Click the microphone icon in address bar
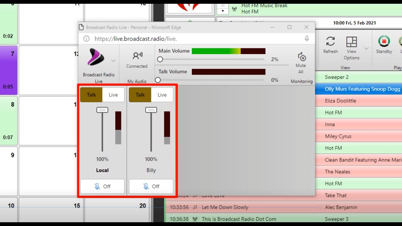The height and width of the screenshot is (226, 402). [x=307, y=39]
